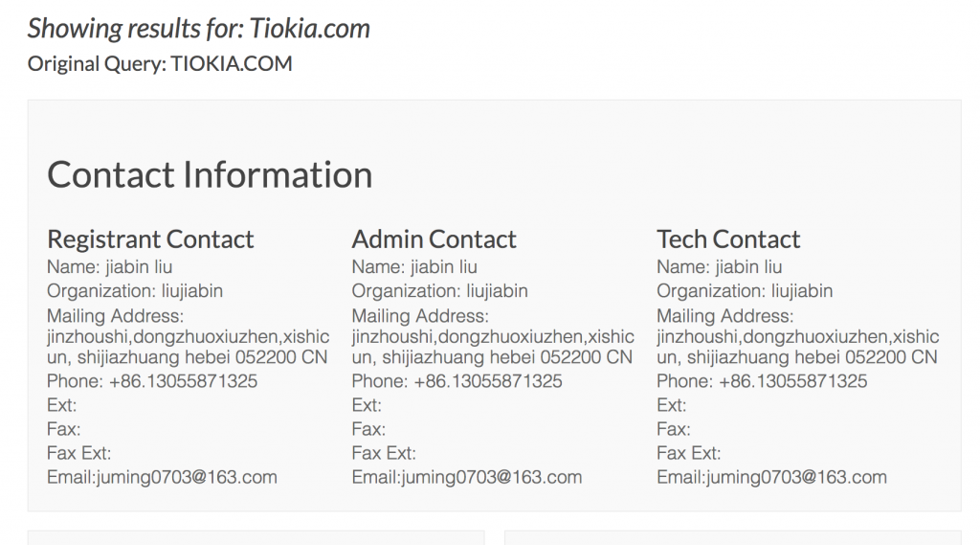Select the Tech Contact heading

(728, 239)
